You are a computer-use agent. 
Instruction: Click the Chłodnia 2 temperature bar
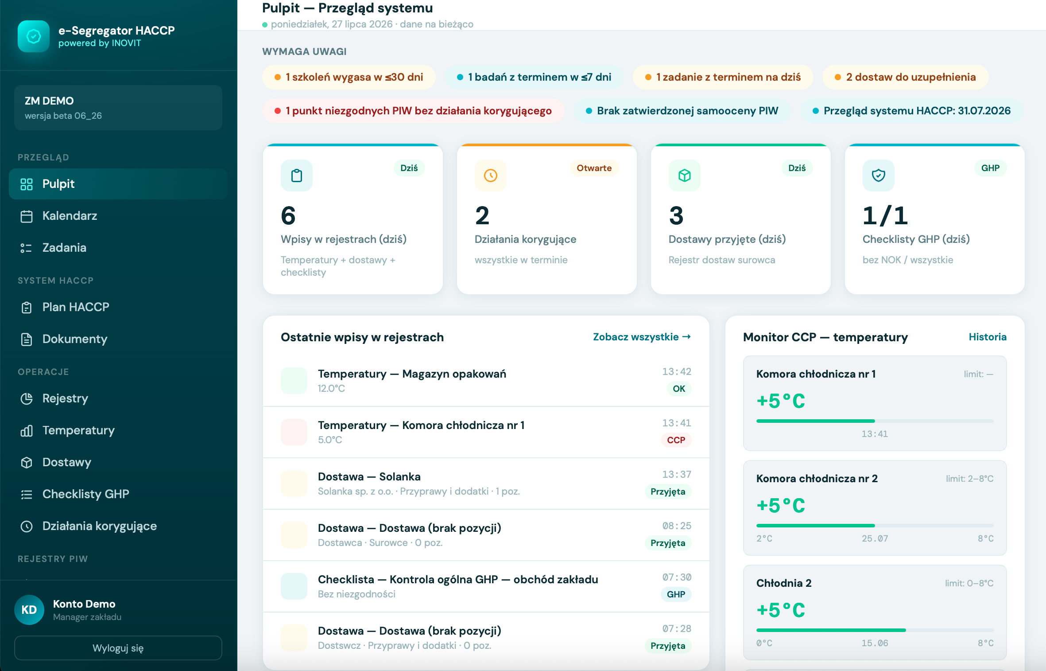point(875,630)
